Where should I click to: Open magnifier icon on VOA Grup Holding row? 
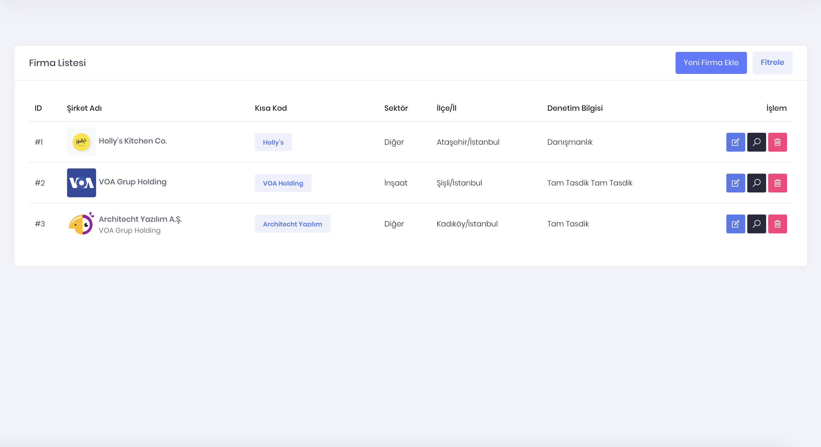click(756, 183)
